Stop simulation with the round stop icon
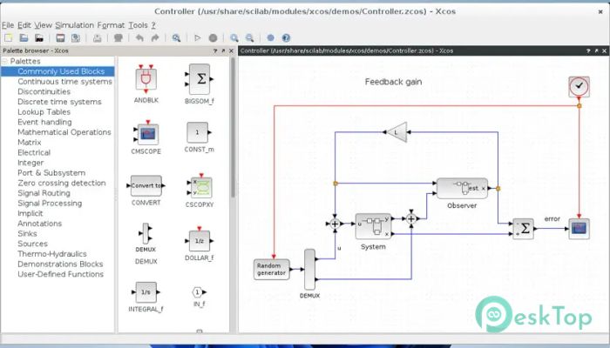The image size is (610, 348). click(x=213, y=37)
